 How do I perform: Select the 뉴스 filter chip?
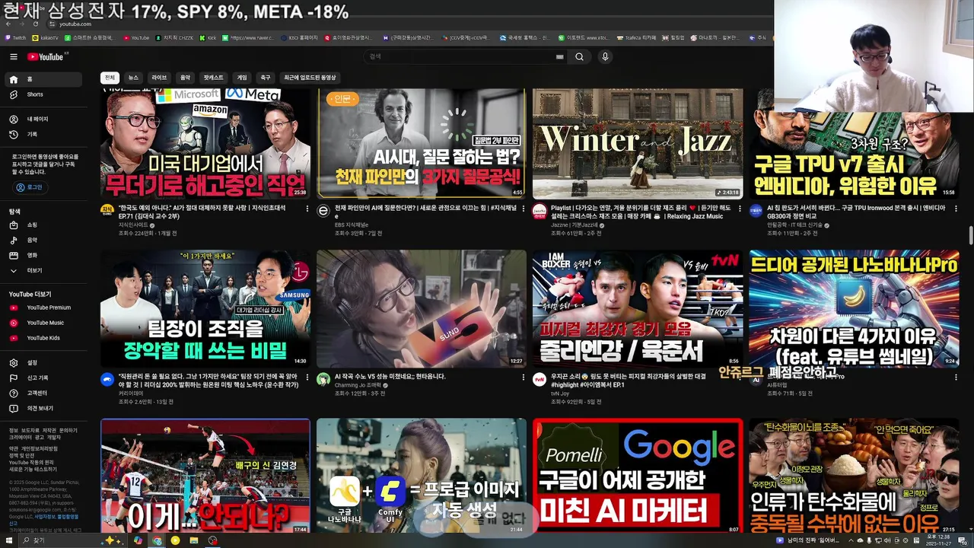click(133, 78)
